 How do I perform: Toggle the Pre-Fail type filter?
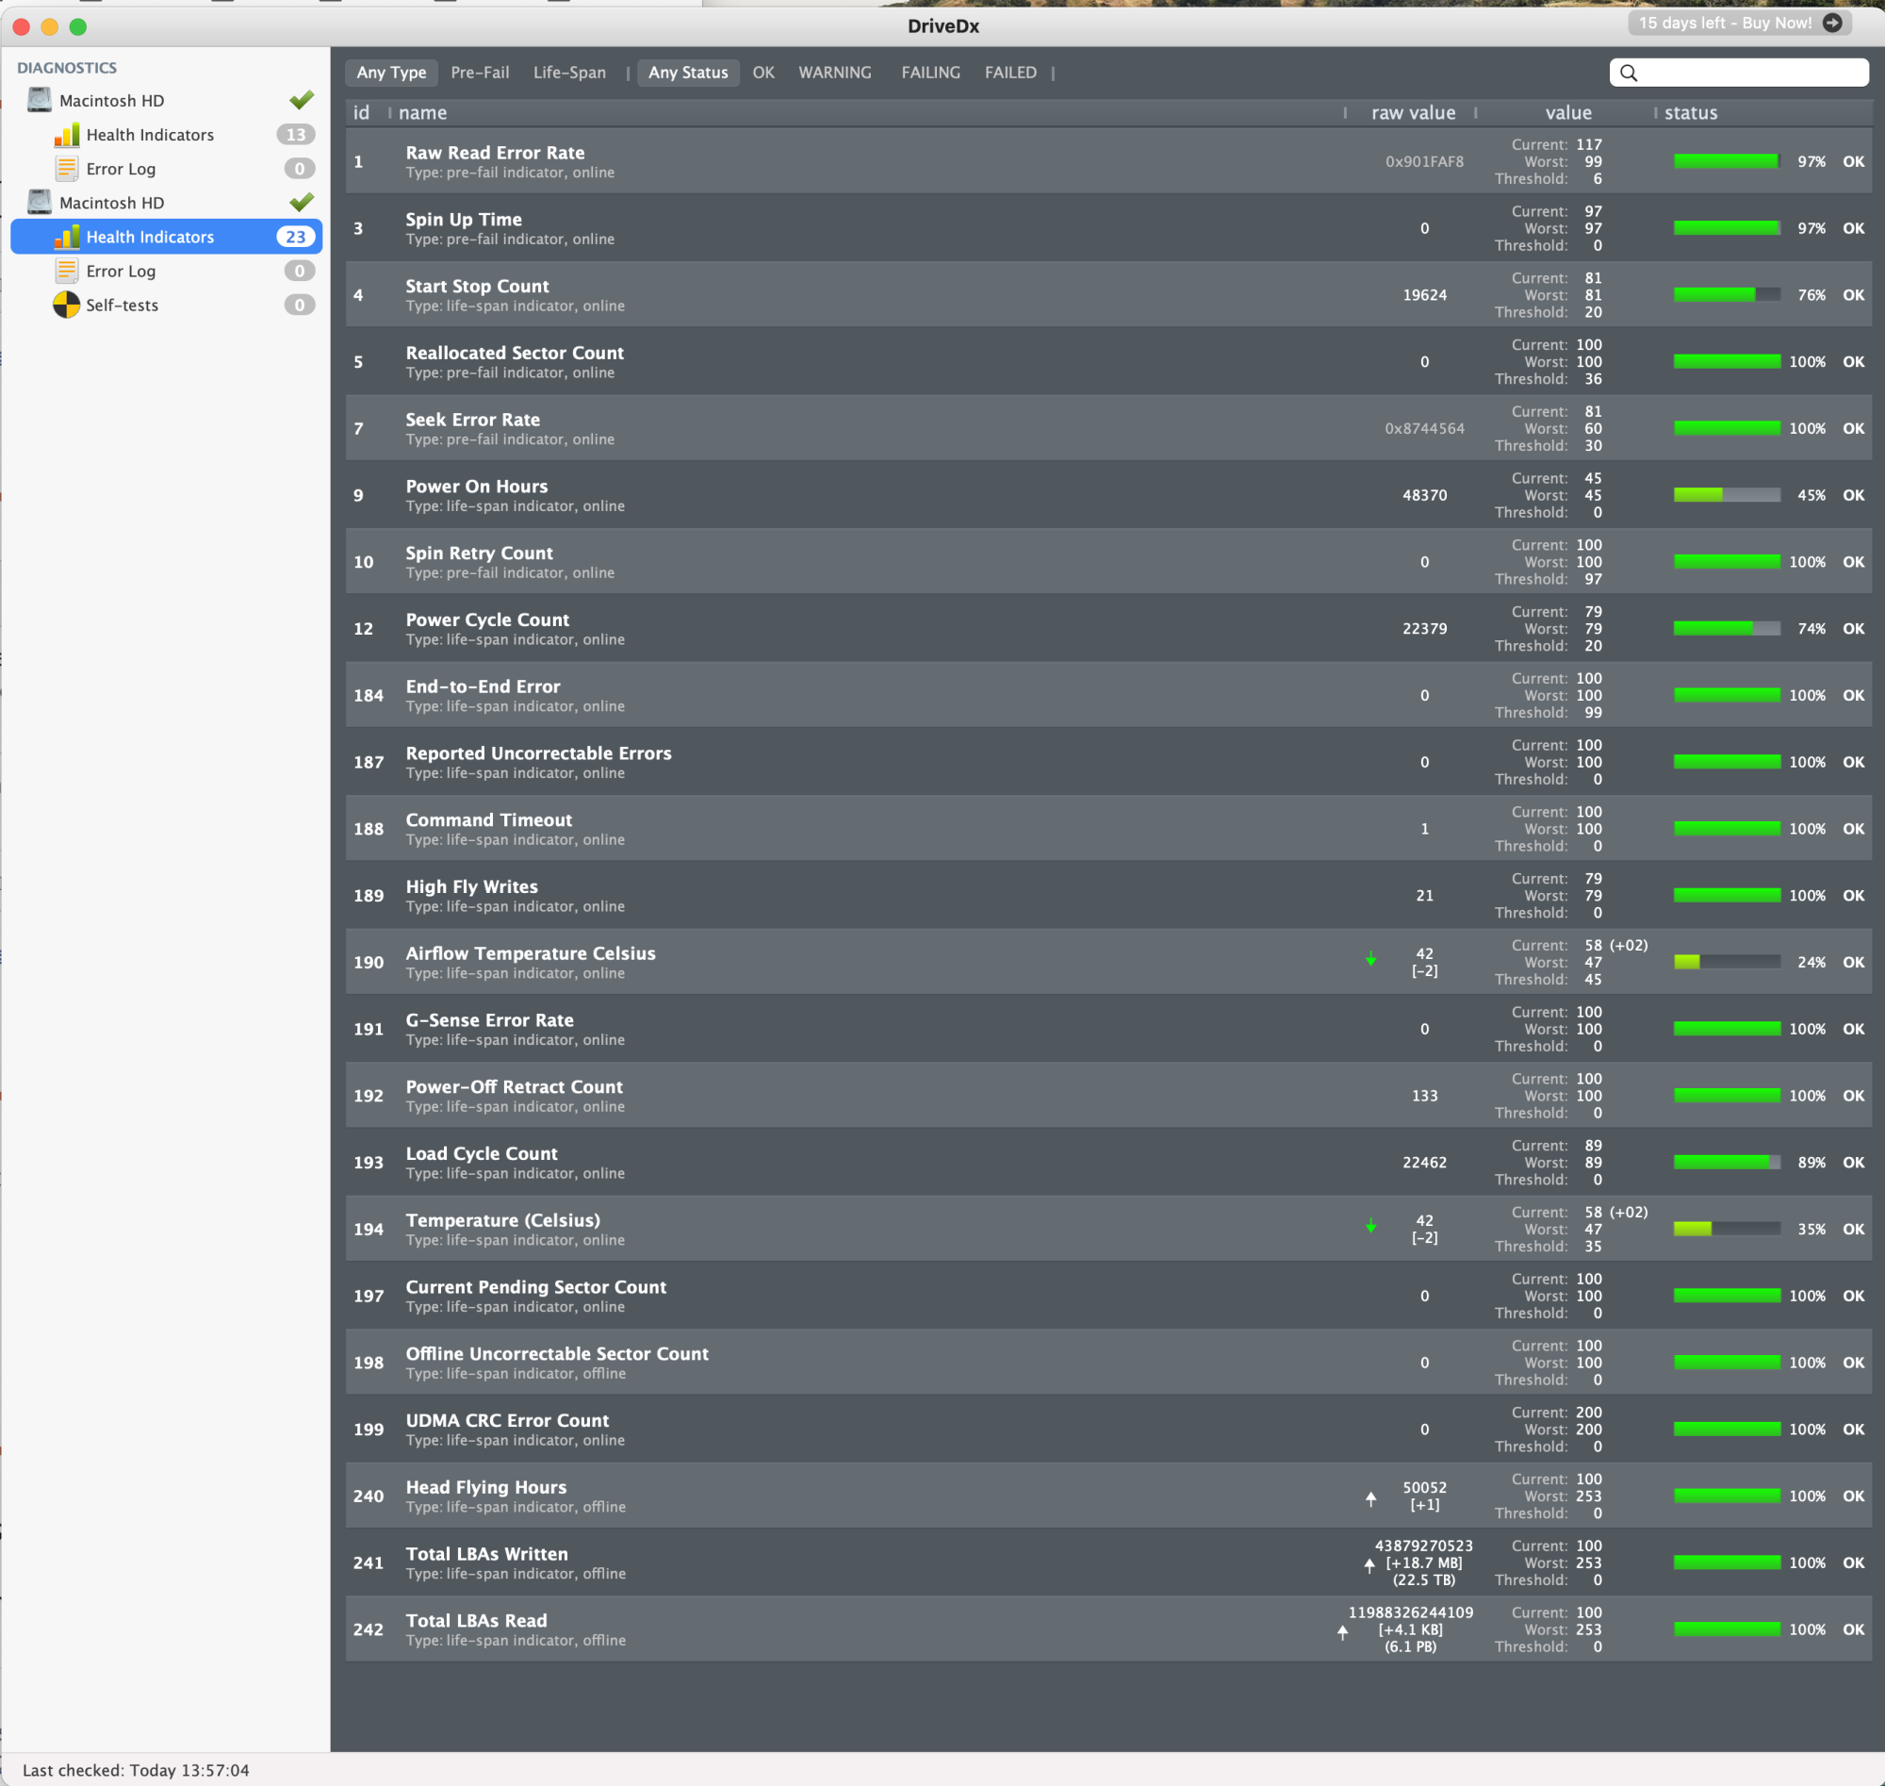(480, 73)
